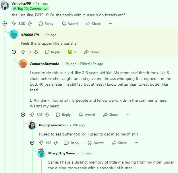Image resolution: width=178 pixels, height=173 pixels.
Task: Collapse BogeyLowenstein's reply thread
Action: click(x=32, y=143)
